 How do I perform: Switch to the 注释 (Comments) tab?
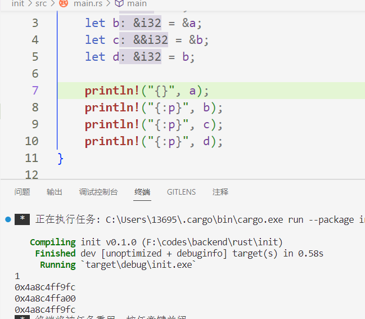coord(220,192)
